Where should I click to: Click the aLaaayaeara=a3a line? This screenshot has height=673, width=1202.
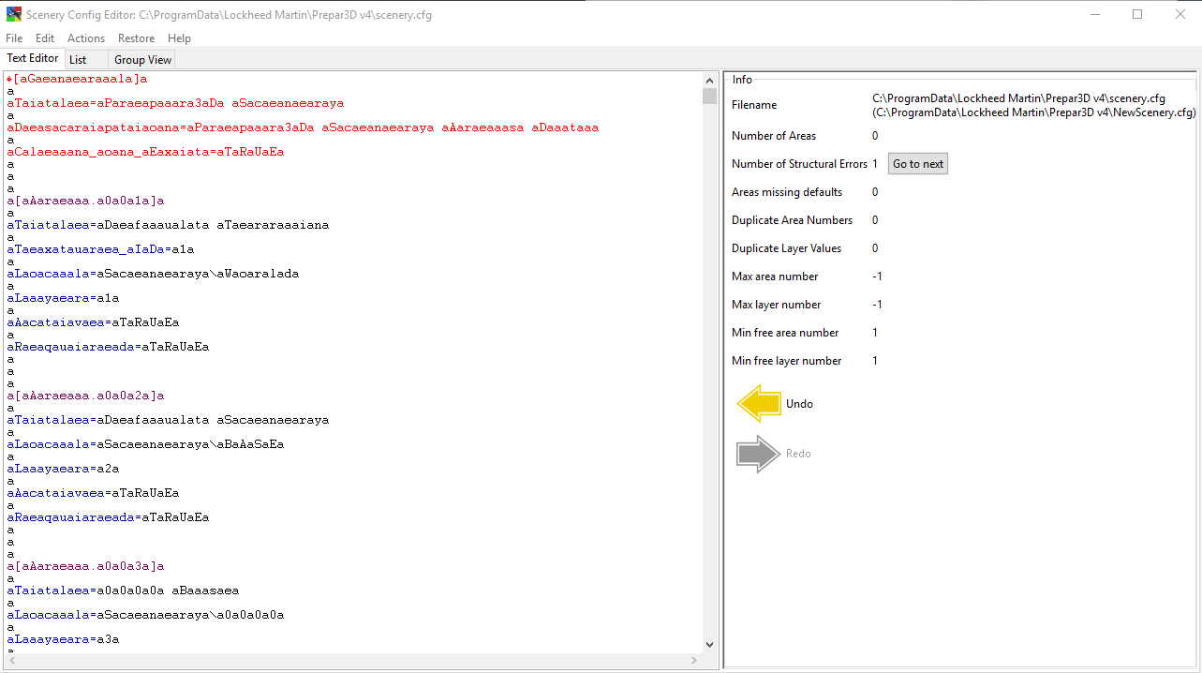[x=63, y=639]
